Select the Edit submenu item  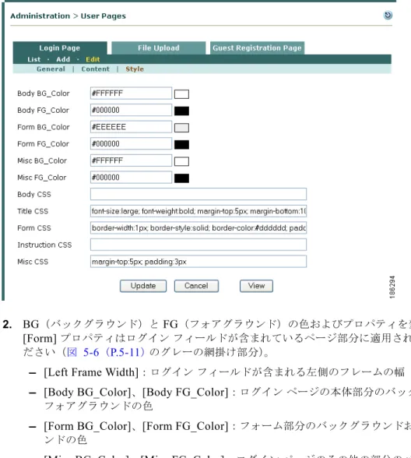[x=93, y=59]
